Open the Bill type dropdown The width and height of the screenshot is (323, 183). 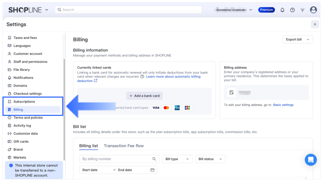(x=177, y=159)
